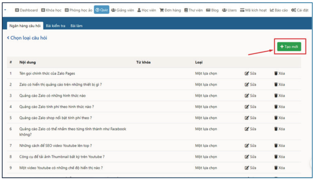Click the green Tạo mới button
316x182 pixels.
coord(289,47)
